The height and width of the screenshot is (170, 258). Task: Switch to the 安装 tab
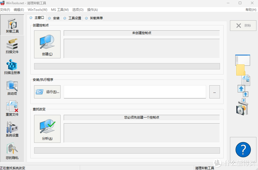point(54,18)
